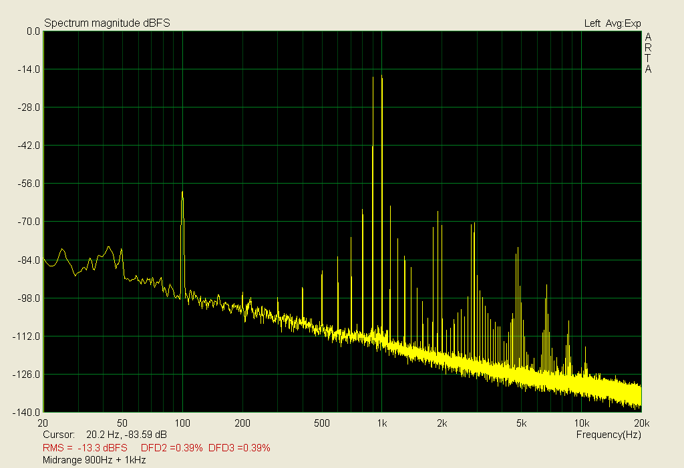Viewport: 684px width, 468px height.
Task: Click the 'Spectrum magnitude dBFS' title text
Action: click(x=107, y=23)
